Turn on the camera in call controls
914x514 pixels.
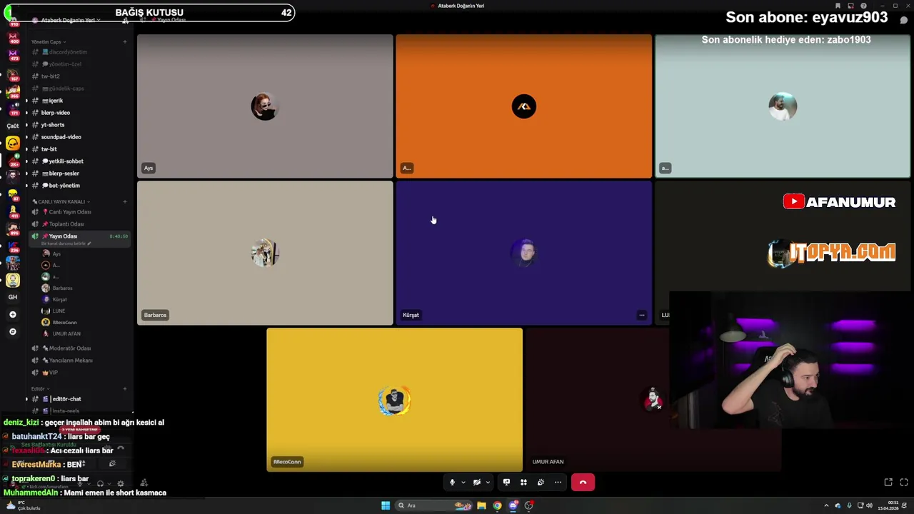tap(477, 483)
